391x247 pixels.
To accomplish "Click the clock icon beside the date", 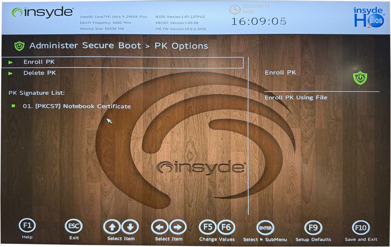I will tap(235, 10).
